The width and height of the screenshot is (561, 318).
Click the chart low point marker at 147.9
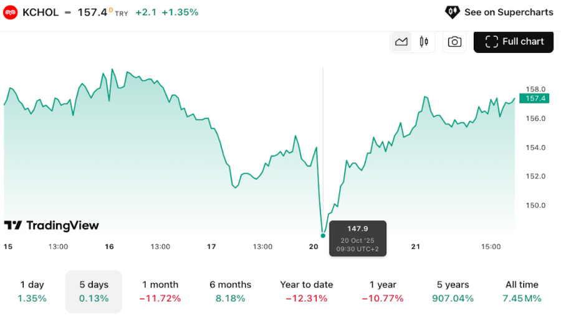pyautogui.click(x=323, y=235)
